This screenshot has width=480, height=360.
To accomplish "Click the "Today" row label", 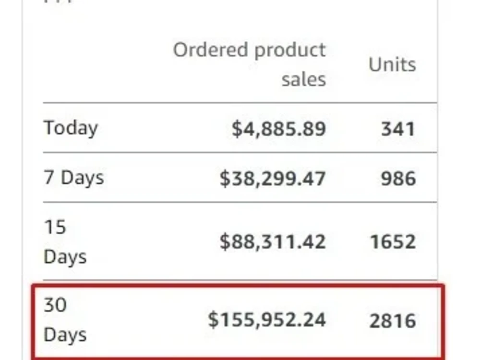I will (71, 128).
